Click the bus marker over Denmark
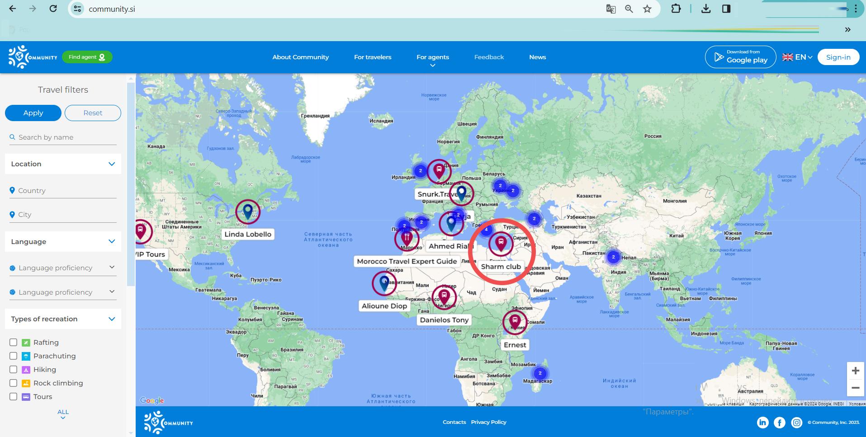 coord(439,171)
